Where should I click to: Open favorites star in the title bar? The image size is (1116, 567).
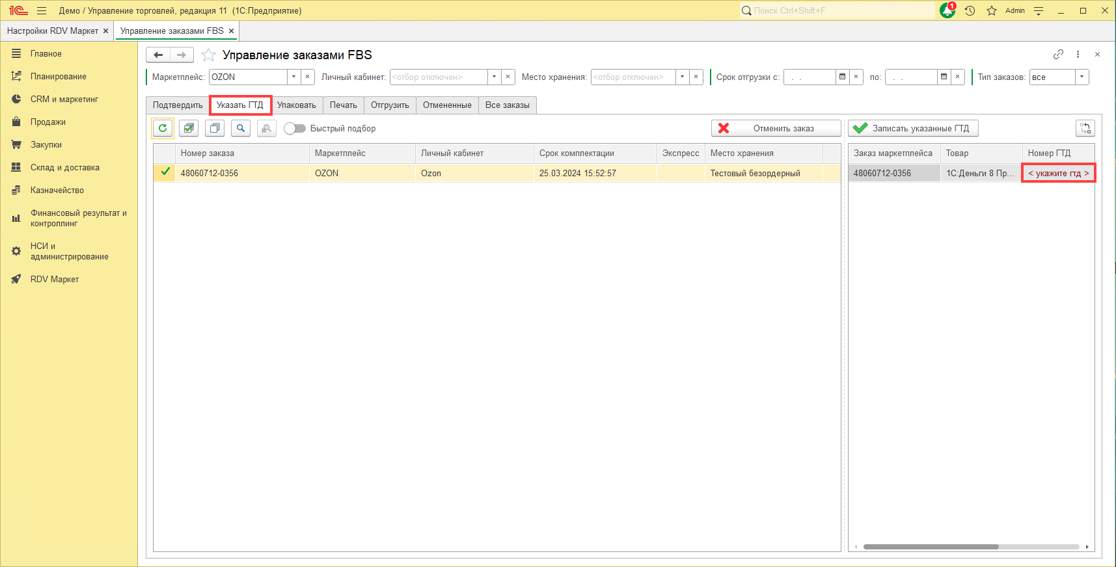(992, 10)
